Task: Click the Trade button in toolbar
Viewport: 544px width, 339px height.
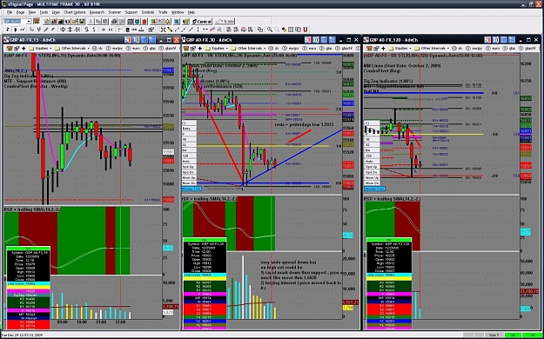Action: 225,22
